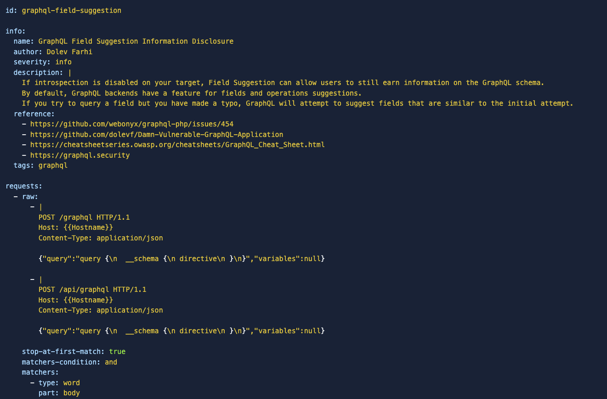Click the first query JSON payload line
Image resolution: width=607 pixels, height=399 pixels.
point(182,258)
